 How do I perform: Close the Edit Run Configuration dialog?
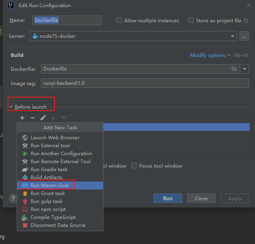[x=249, y=5]
